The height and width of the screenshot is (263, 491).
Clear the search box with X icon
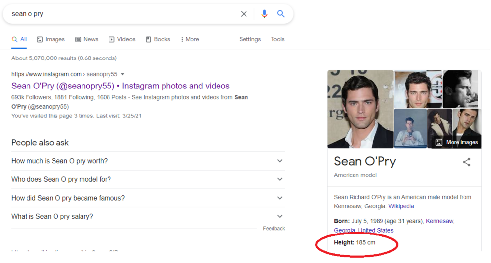point(244,14)
